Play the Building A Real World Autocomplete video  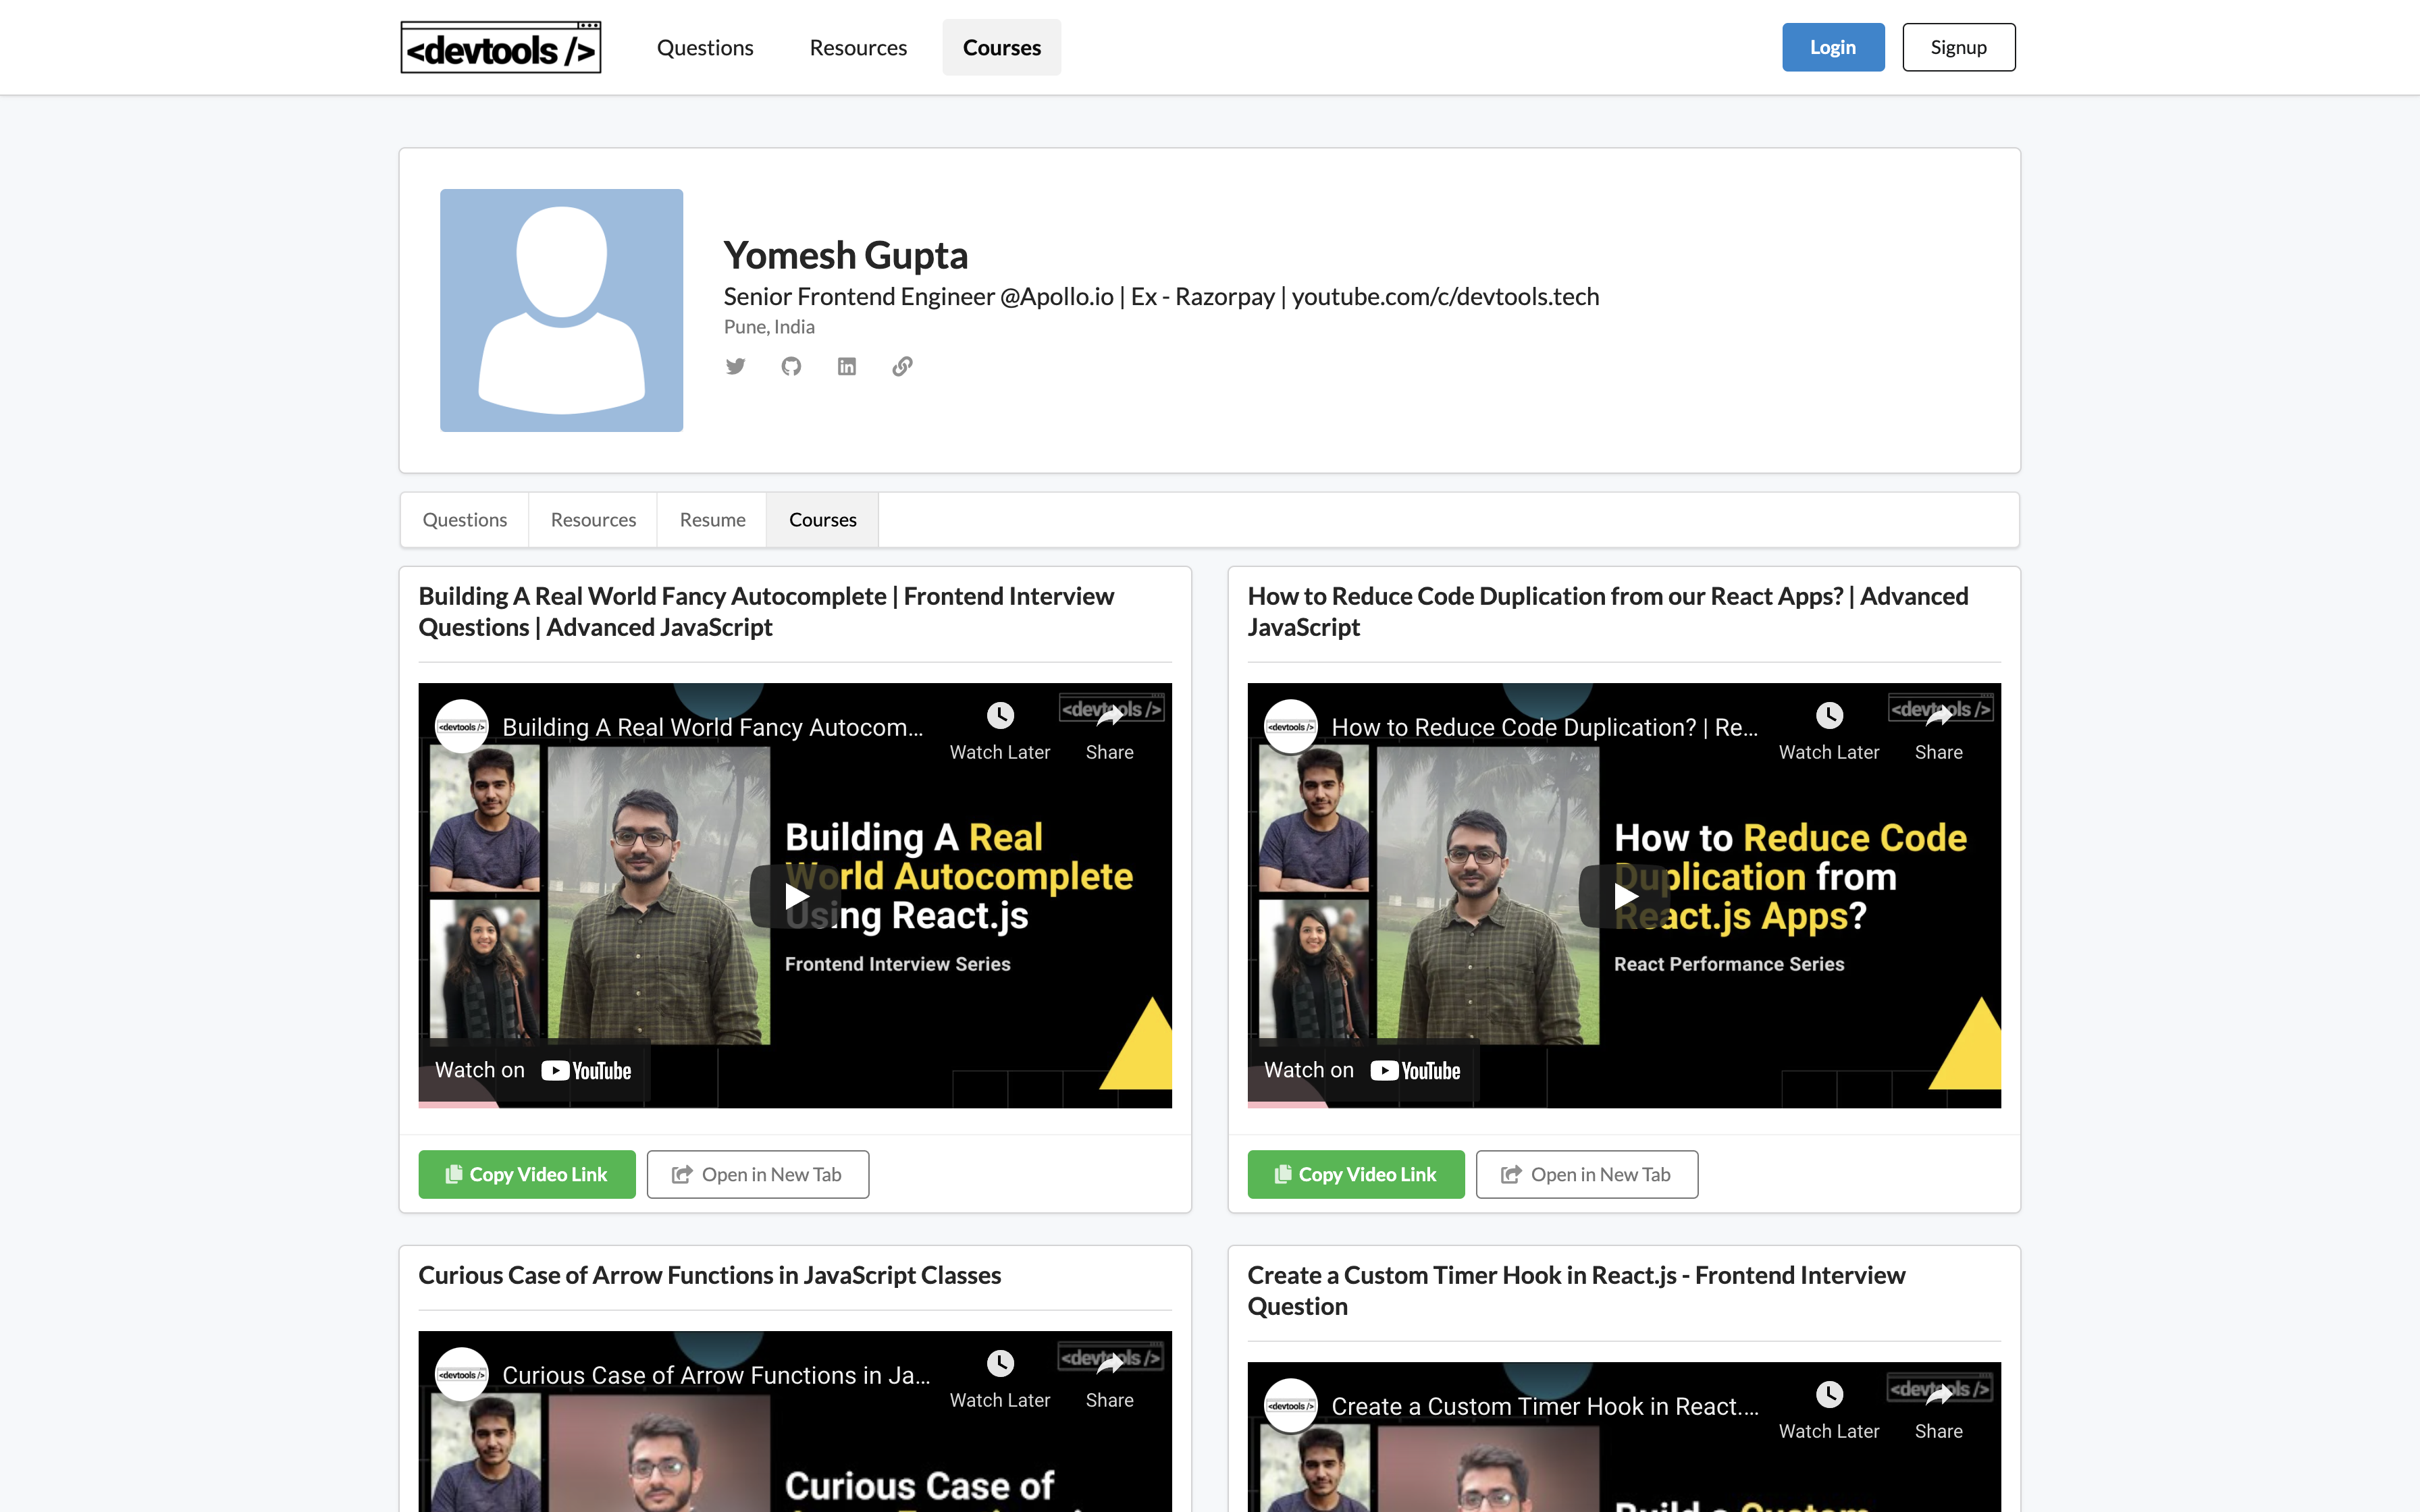pyautogui.click(x=796, y=896)
